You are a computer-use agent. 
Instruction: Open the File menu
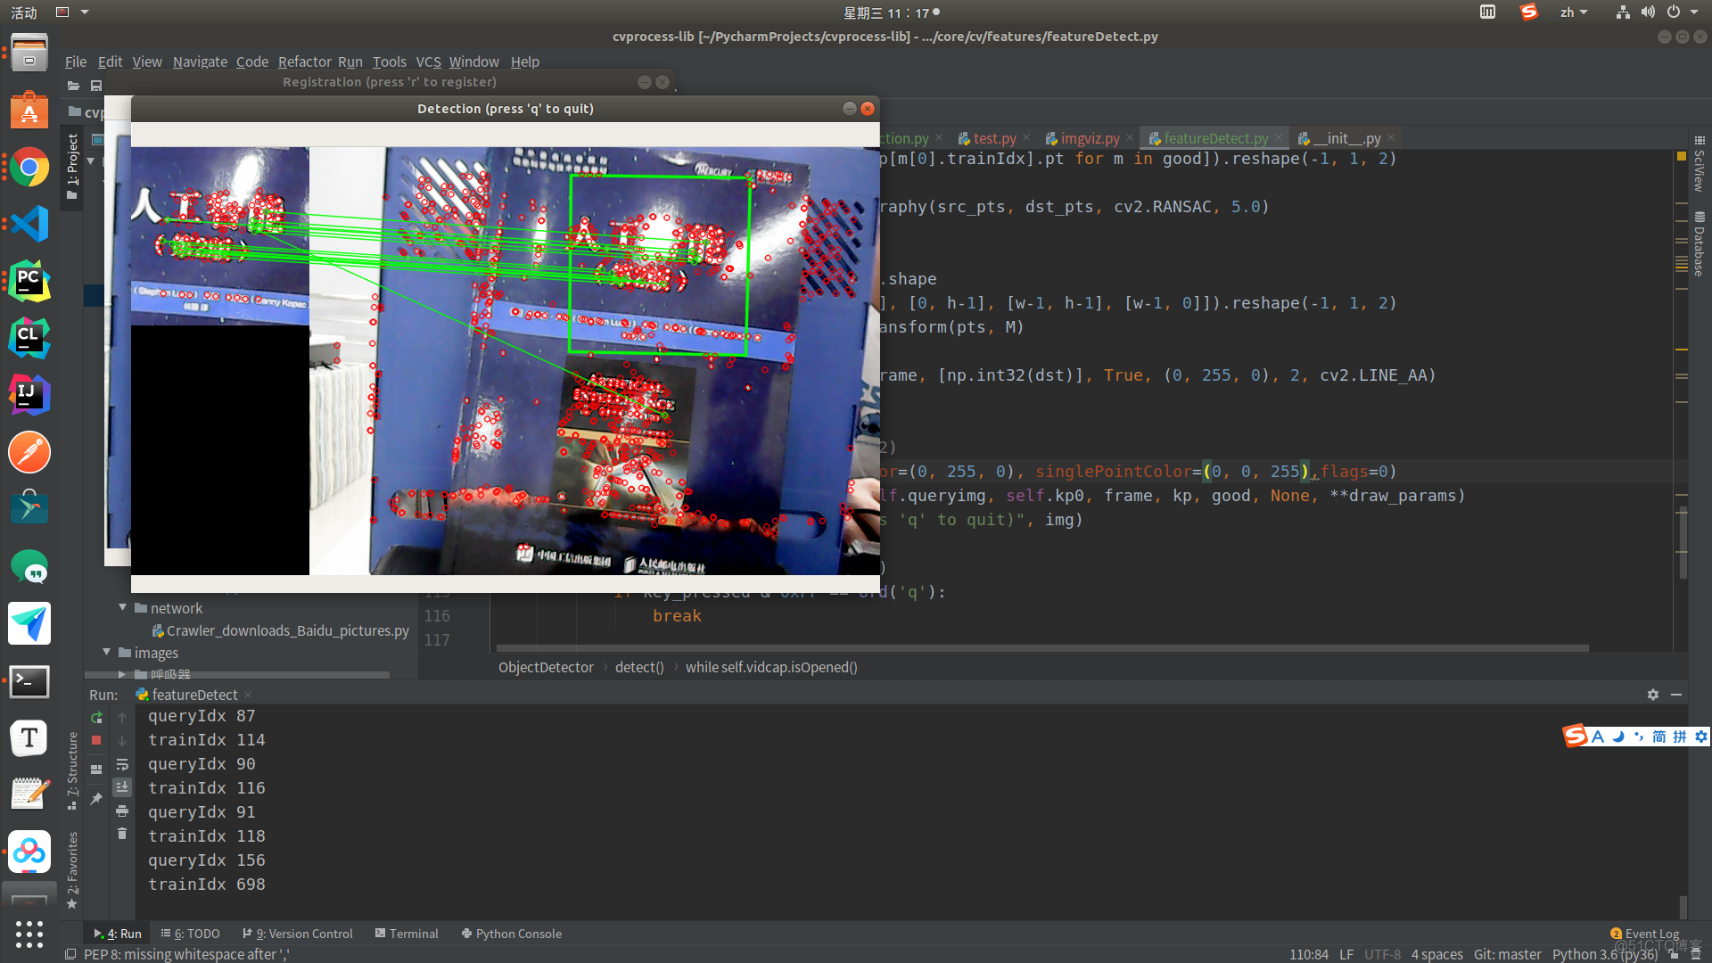(76, 62)
